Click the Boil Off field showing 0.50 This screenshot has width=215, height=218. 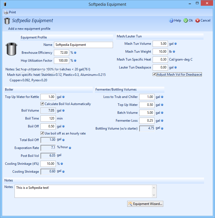(x=48, y=126)
